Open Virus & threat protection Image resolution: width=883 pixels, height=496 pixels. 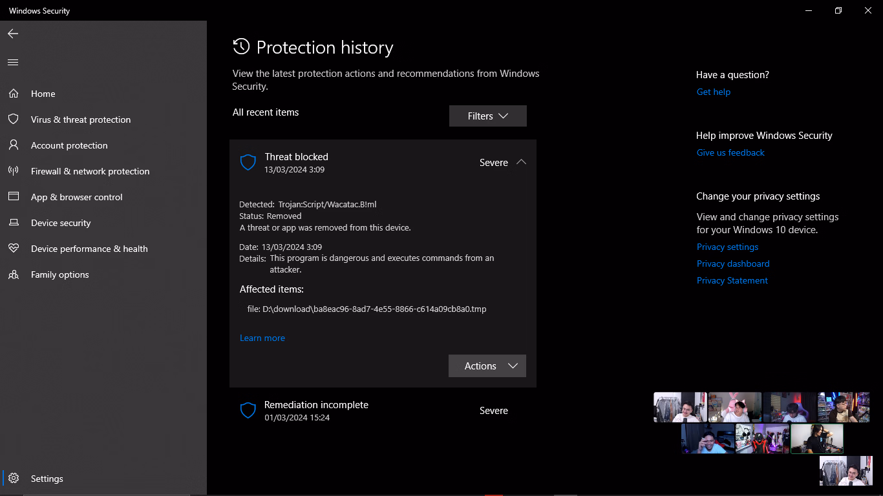(103, 119)
